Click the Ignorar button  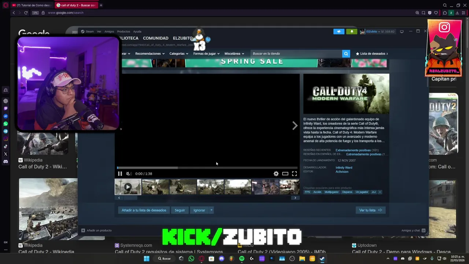199,210
